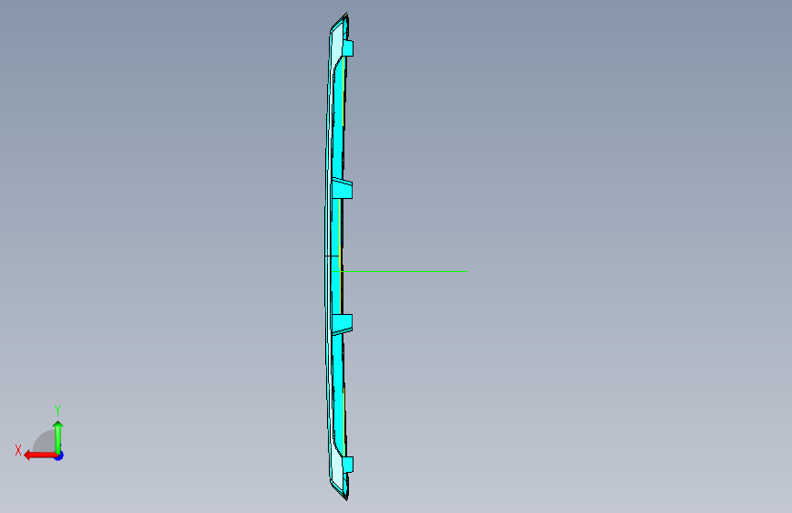Image resolution: width=792 pixels, height=513 pixels.
Task: Click the green Y axis arrow on the triad
Action: point(58,437)
